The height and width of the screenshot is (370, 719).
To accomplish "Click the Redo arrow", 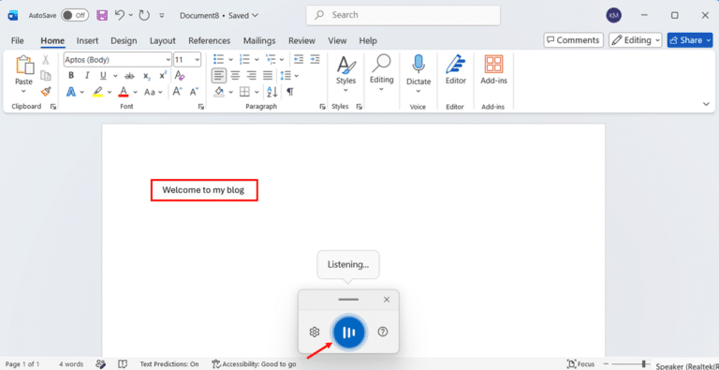I will tap(144, 16).
